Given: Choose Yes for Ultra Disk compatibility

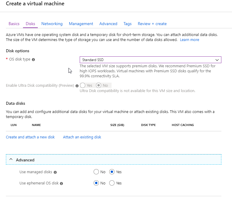Looking at the screenshot, I should coord(83,85).
